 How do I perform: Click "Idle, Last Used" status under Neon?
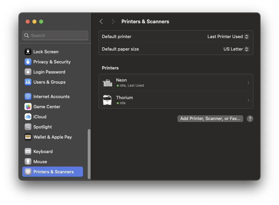132,86
